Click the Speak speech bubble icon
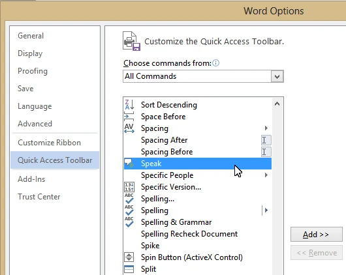 (129, 164)
